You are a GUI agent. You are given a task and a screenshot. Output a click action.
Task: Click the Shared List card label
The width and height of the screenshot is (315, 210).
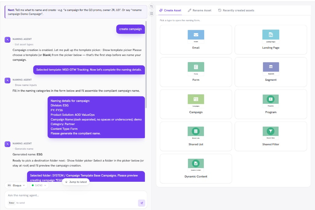196,144
